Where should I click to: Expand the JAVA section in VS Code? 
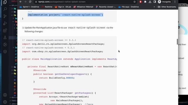13,104
